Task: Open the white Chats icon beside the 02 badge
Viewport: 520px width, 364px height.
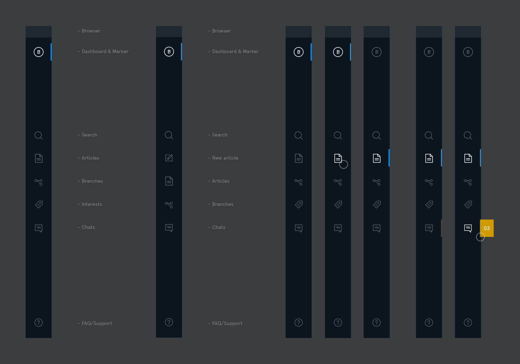Action: coord(468,228)
